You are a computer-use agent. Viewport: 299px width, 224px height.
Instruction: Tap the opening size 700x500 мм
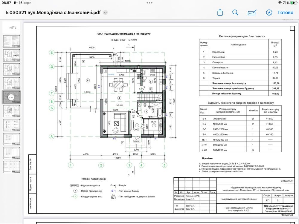(x=219, y=119)
